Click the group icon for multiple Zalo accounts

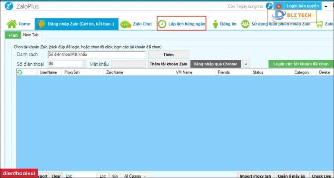click(245, 24)
